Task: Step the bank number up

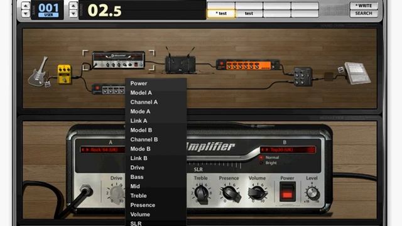Action: 25,6
